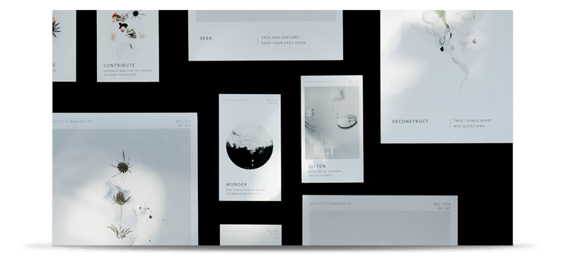Click the 'CONTRIBUTE' heading text
Screen dimensions: 566x259
[119, 66]
